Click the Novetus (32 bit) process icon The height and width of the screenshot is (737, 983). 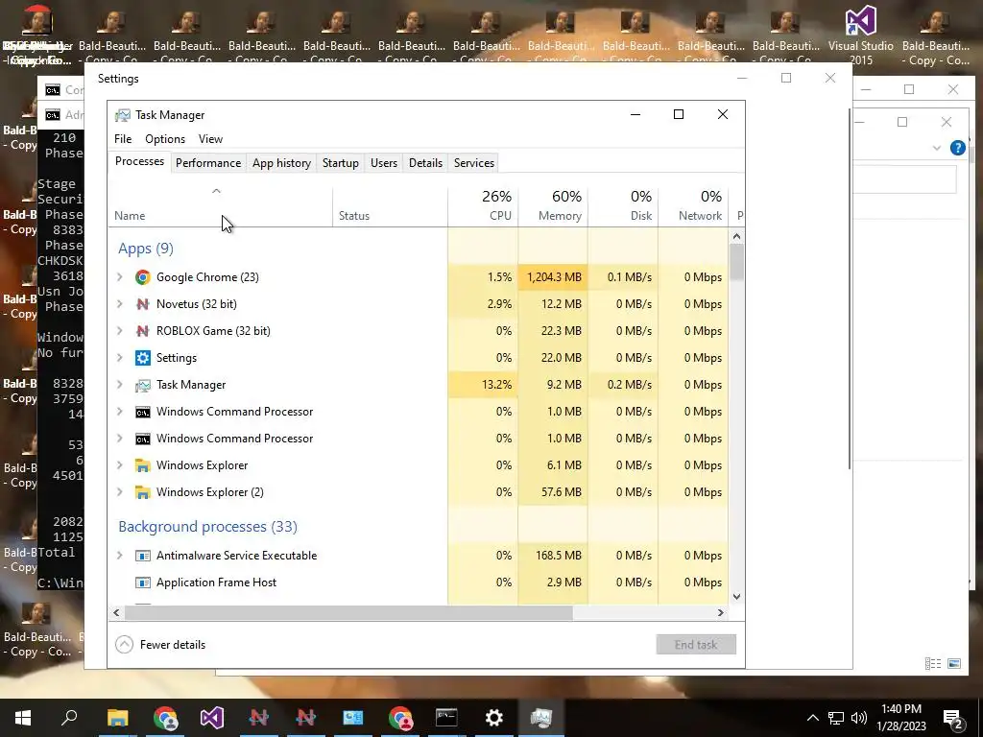(143, 304)
